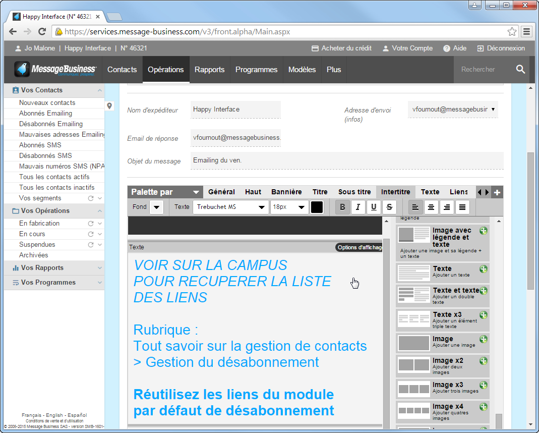Toggle underline formatting
The height and width of the screenshot is (433, 539).
(374, 207)
